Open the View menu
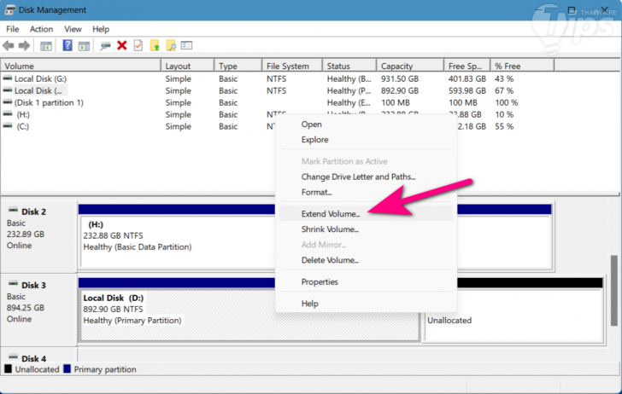622x394 pixels. [x=73, y=29]
